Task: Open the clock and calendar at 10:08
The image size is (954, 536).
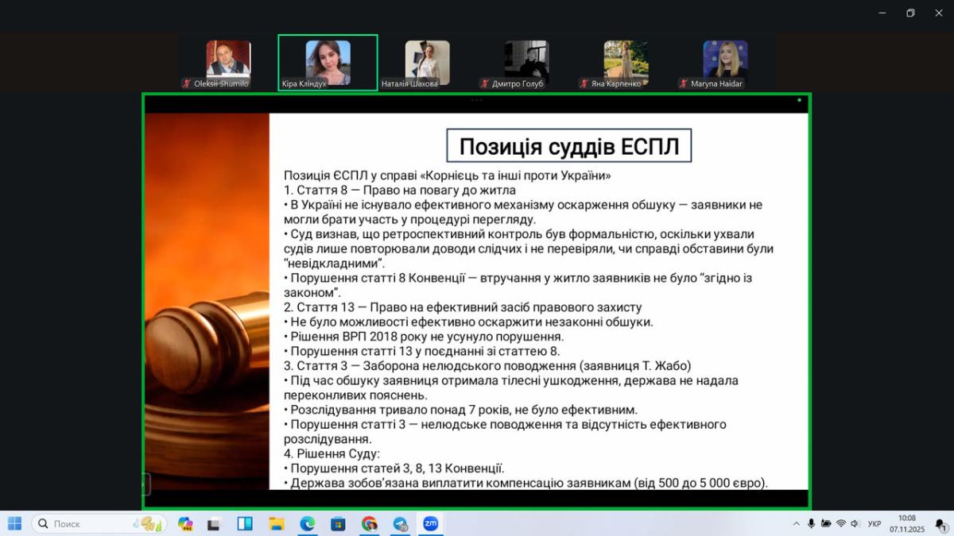Action: coord(907,523)
